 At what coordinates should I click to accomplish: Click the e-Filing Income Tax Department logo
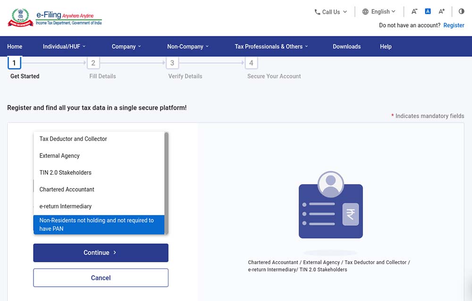click(x=55, y=17)
